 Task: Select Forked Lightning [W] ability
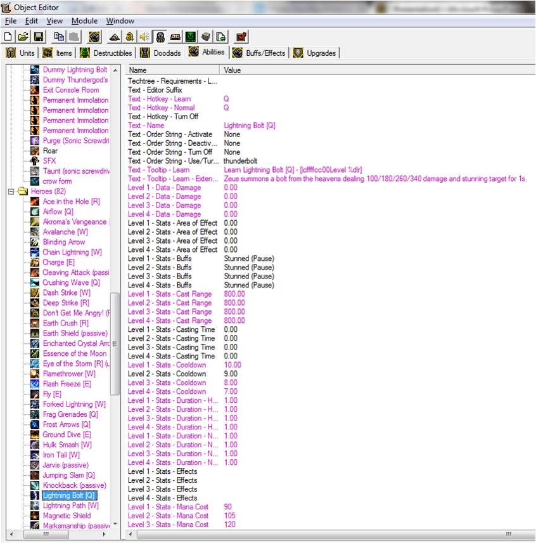[74, 404]
